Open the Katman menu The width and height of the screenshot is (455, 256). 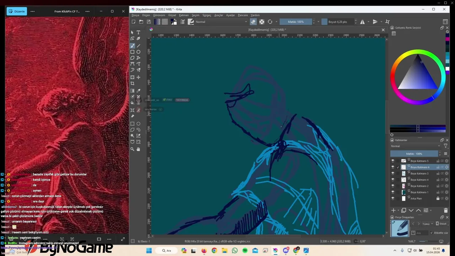184,15
